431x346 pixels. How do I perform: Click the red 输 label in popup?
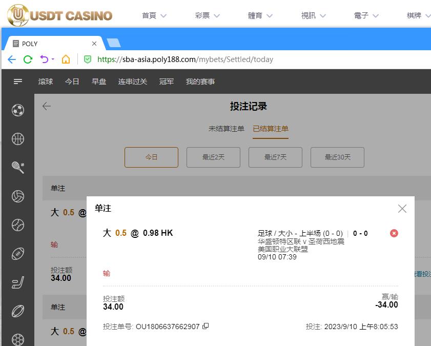pyautogui.click(x=107, y=273)
